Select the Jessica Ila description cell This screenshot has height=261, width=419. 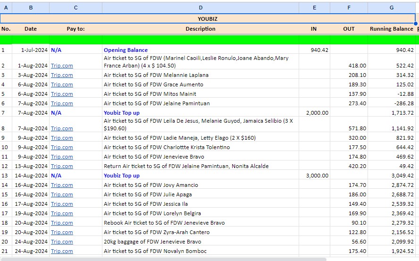coord(201,204)
